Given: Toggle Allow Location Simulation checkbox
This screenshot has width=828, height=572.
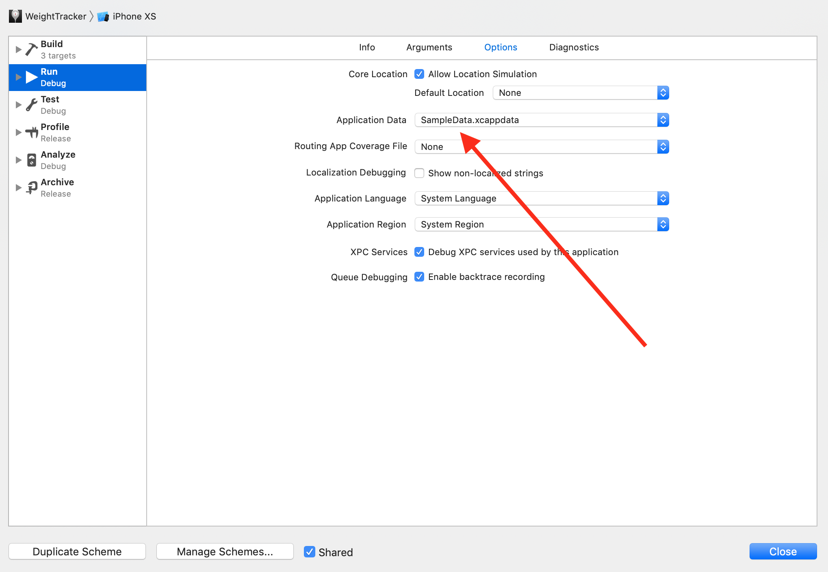Looking at the screenshot, I should (419, 74).
